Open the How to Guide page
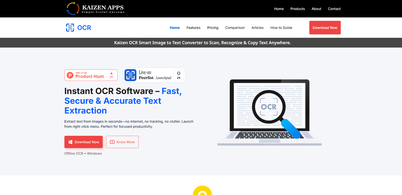 [281, 27]
